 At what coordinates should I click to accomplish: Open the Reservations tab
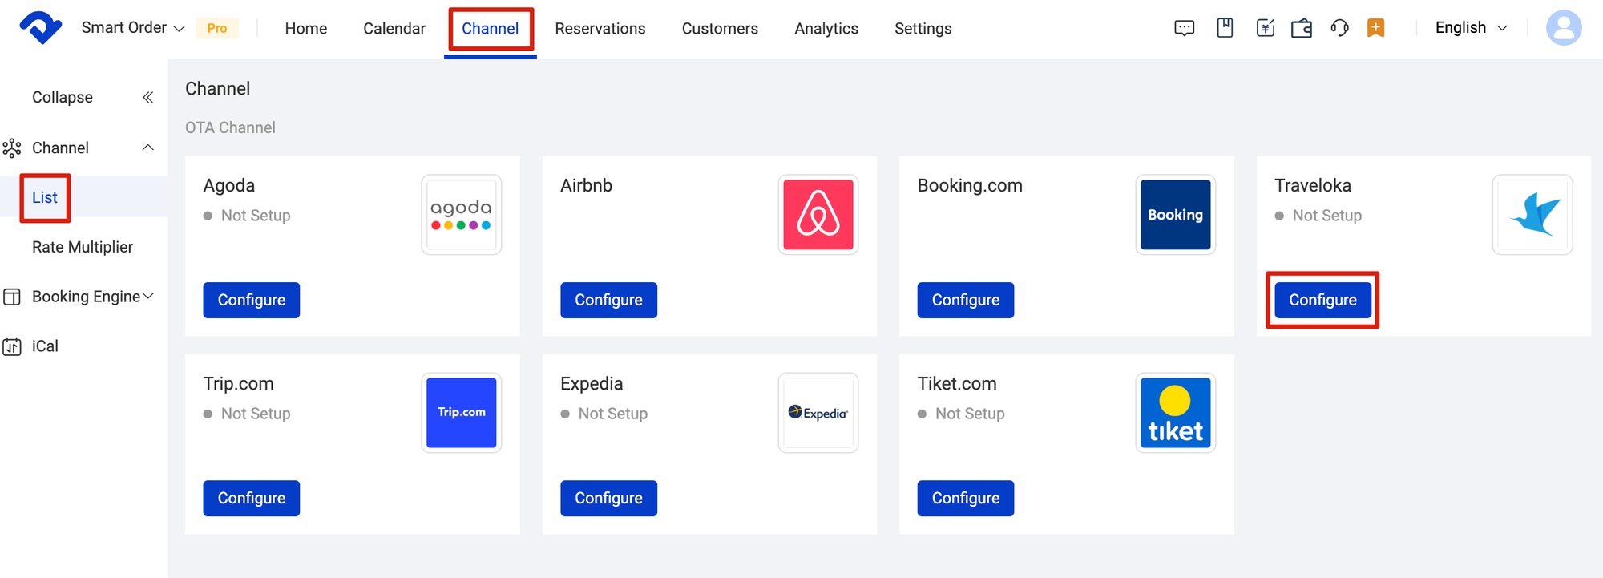click(x=600, y=28)
